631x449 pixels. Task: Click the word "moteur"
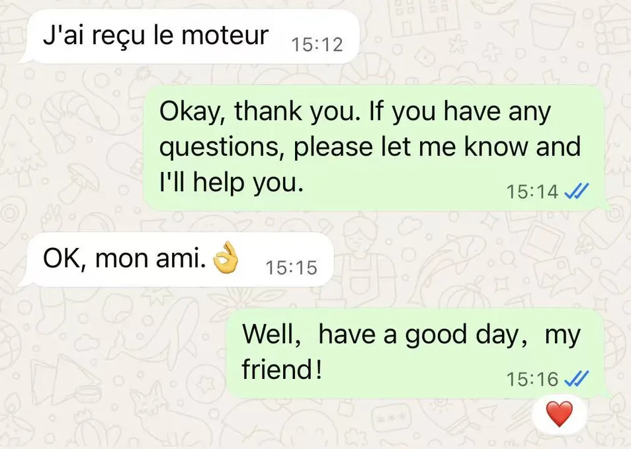click(x=224, y=35)
